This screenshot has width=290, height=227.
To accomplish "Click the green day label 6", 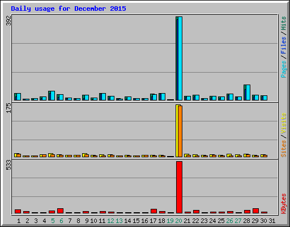I will pyautogui.click(x=61, y=221).
